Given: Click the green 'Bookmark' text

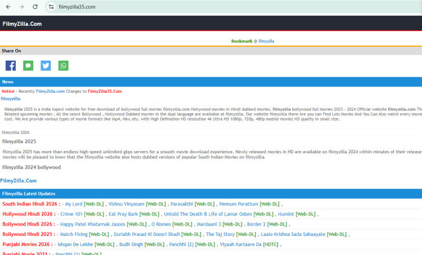Looking at the screenshot, I should (242, 41).
